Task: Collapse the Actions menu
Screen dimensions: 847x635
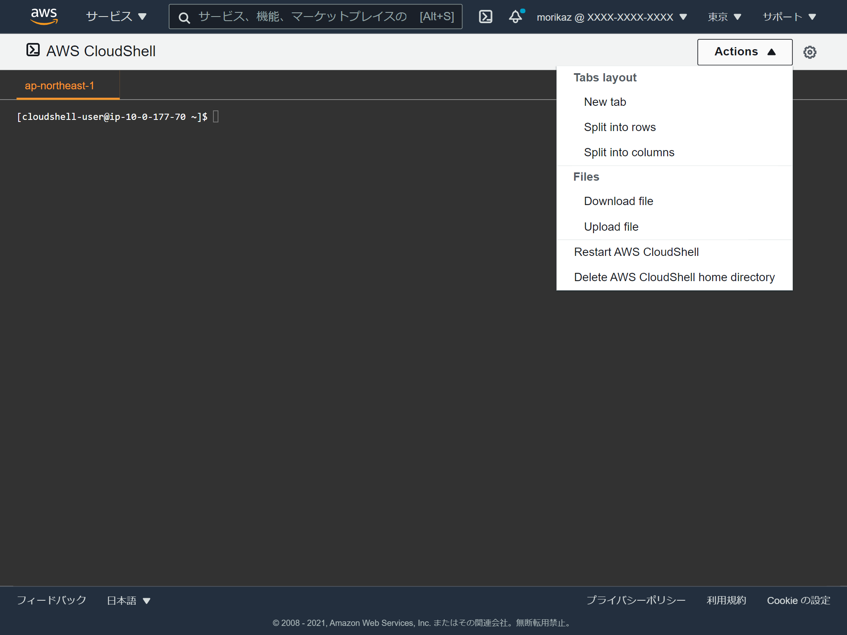Action: (x=744, y=52)
